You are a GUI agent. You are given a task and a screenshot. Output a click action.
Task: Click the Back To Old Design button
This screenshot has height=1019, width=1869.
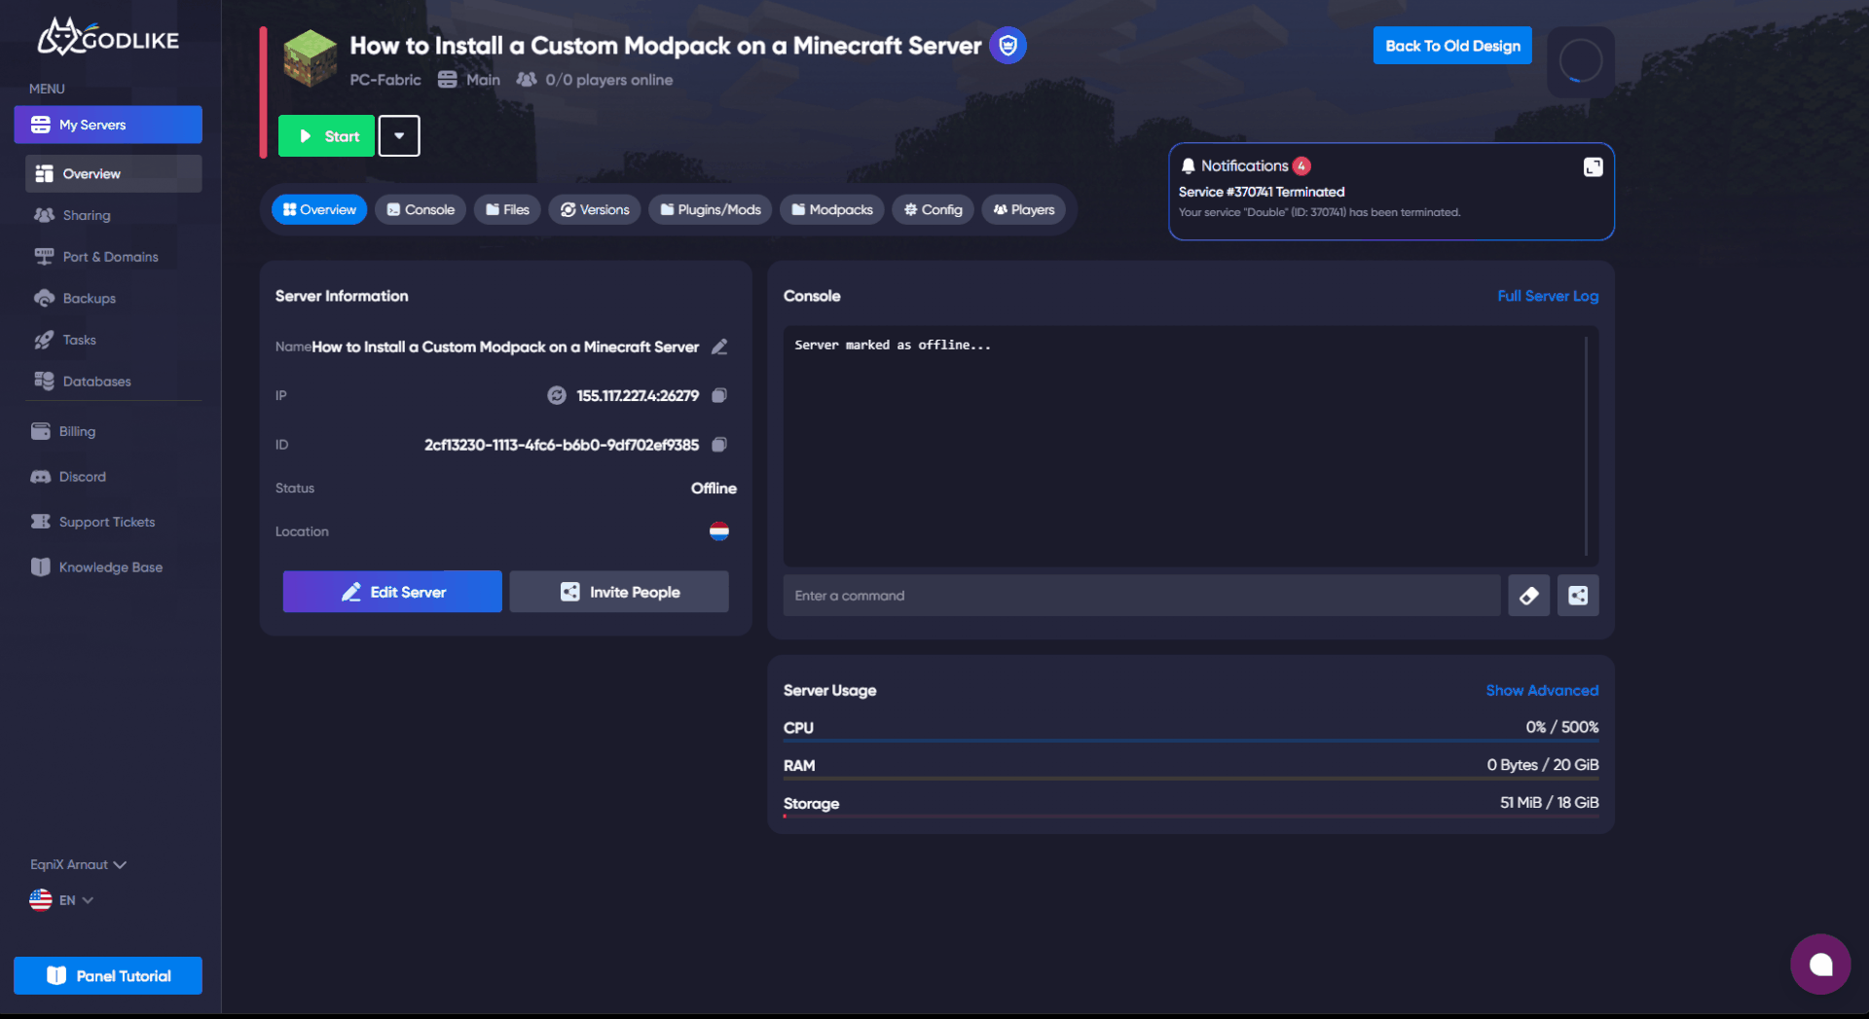point(1451,45)
